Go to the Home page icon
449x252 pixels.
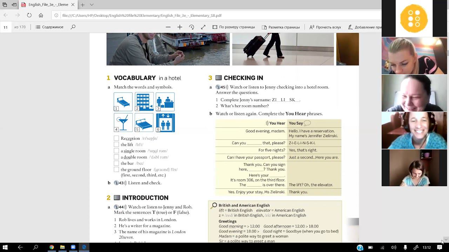pos(41,15)
